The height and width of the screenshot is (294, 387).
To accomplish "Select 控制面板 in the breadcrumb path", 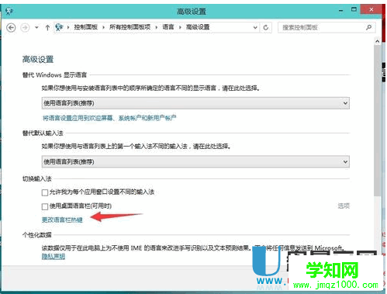I will (85, 27).
